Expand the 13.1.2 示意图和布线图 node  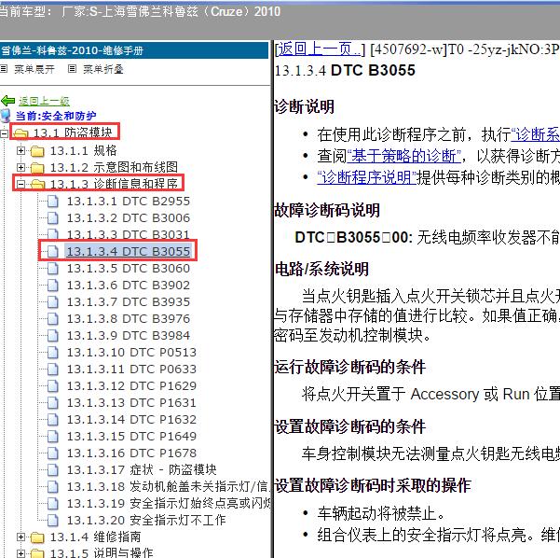(x=20, y=167)
